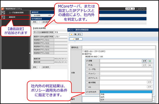Click the IT資産管理設定システム logo icon
The width and height of the screenshot is (159, 104).
point(3,9)
